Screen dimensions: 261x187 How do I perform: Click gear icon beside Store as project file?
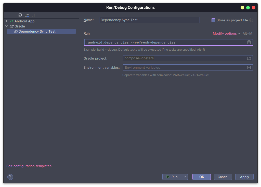pyautogui.click(x=251, y=20)
